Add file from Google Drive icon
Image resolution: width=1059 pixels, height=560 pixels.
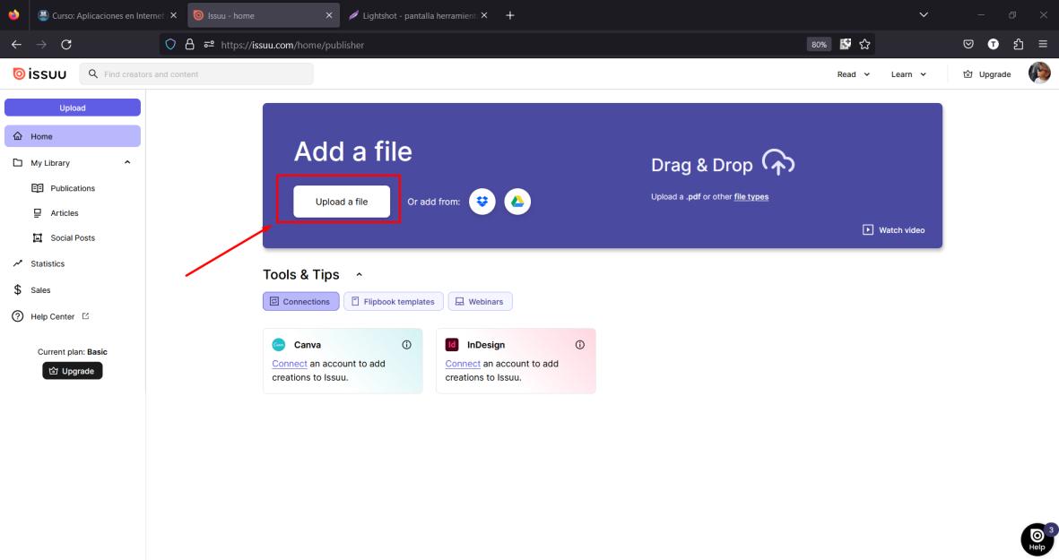coord(517,202)
